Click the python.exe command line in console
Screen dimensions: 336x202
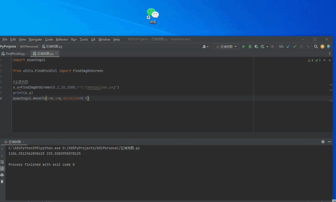(x=74, y=148)
